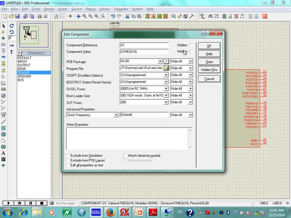Enable Exclude from PCB Layout checkbox

[x=68, y=160]
